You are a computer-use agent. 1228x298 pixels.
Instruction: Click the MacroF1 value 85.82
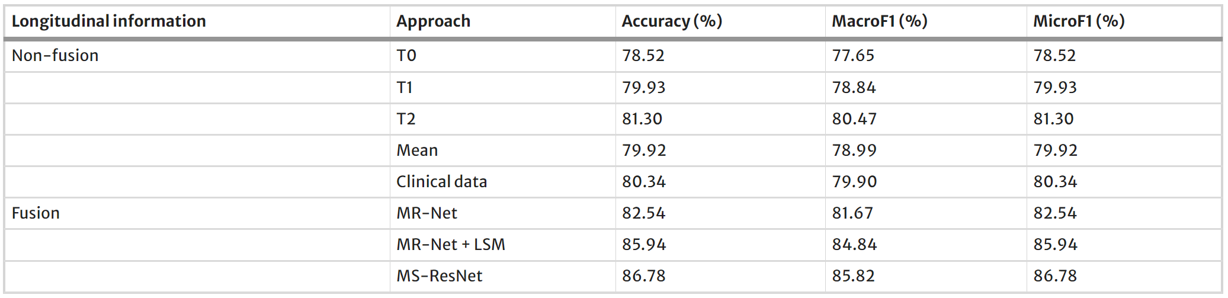(853, 276)
